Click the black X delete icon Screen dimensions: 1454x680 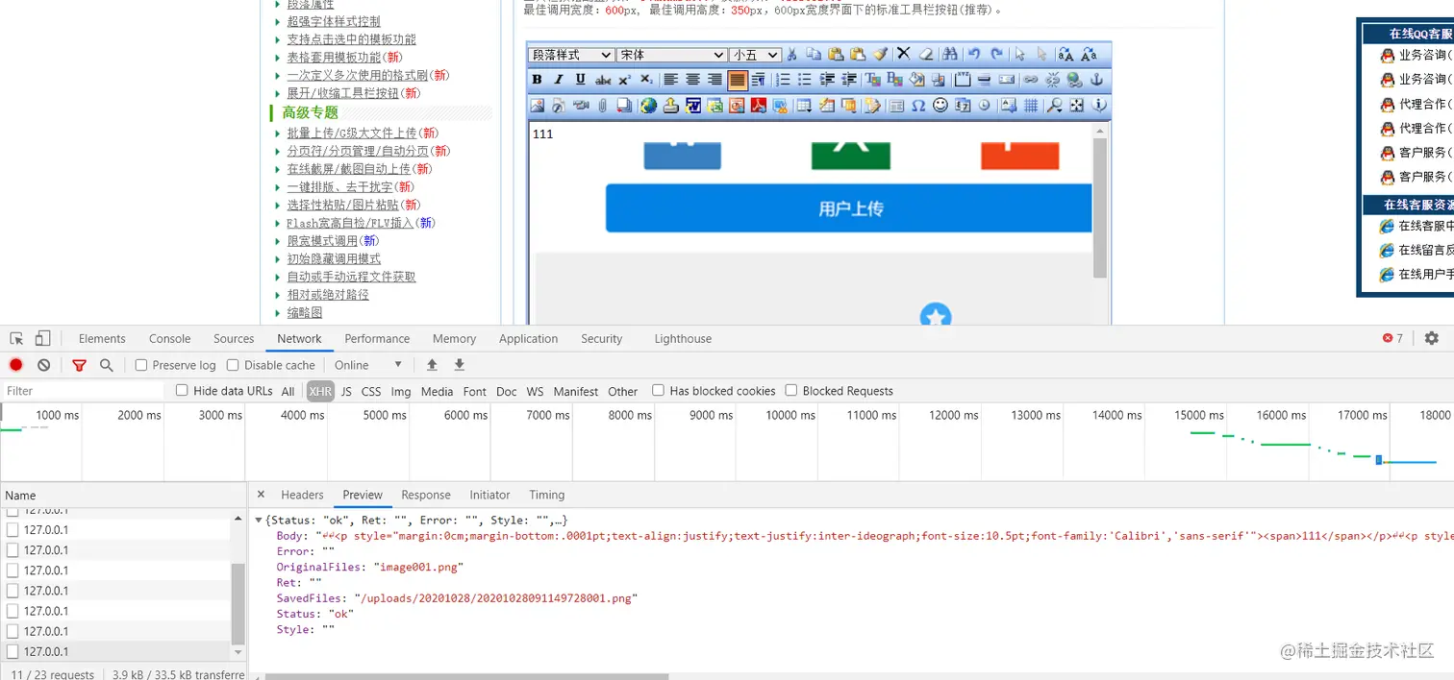[903, 54]
